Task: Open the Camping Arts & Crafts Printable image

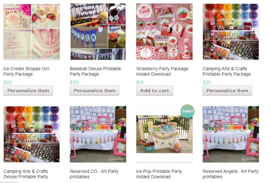Action: pyautogui.click(x=231, y=32)
